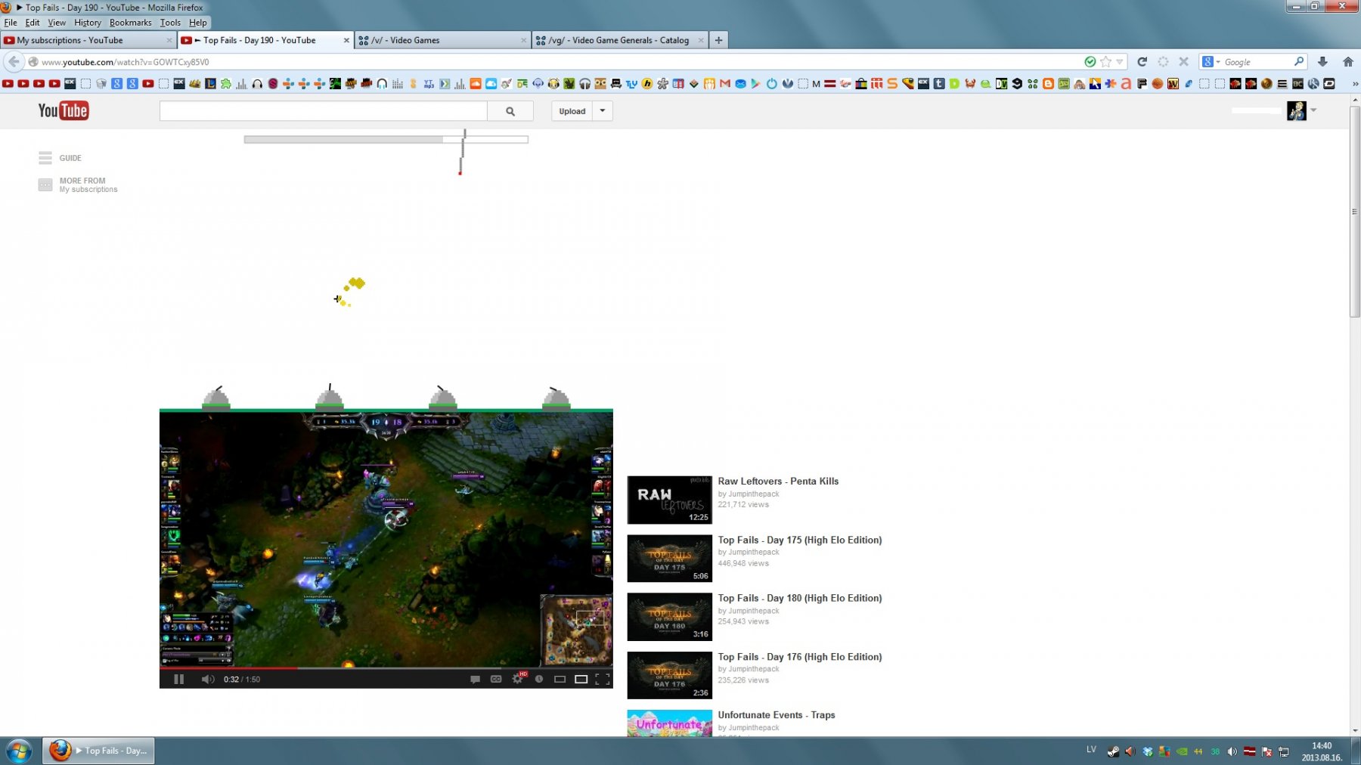Open video quality settings gear
This screenshot has width=1361, height=765.
pyautogui.click(x=517, y=679)
